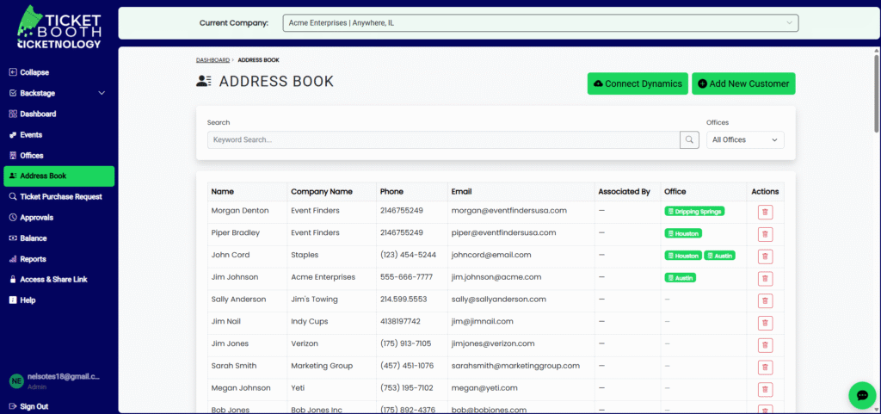The image size is (881, 414).
Task: Delete the Piper Bradley contact row
Action: pyautogui.click(x=765, y=234)
